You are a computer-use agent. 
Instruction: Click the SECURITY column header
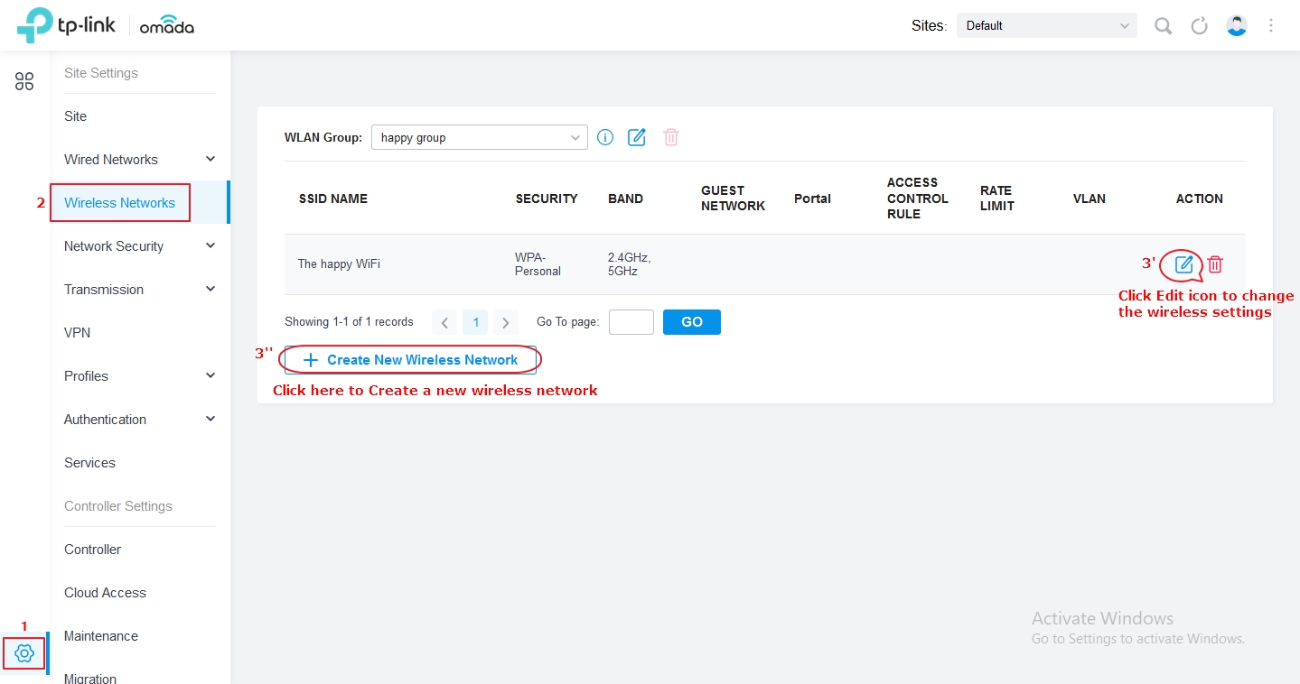(547, 199)
